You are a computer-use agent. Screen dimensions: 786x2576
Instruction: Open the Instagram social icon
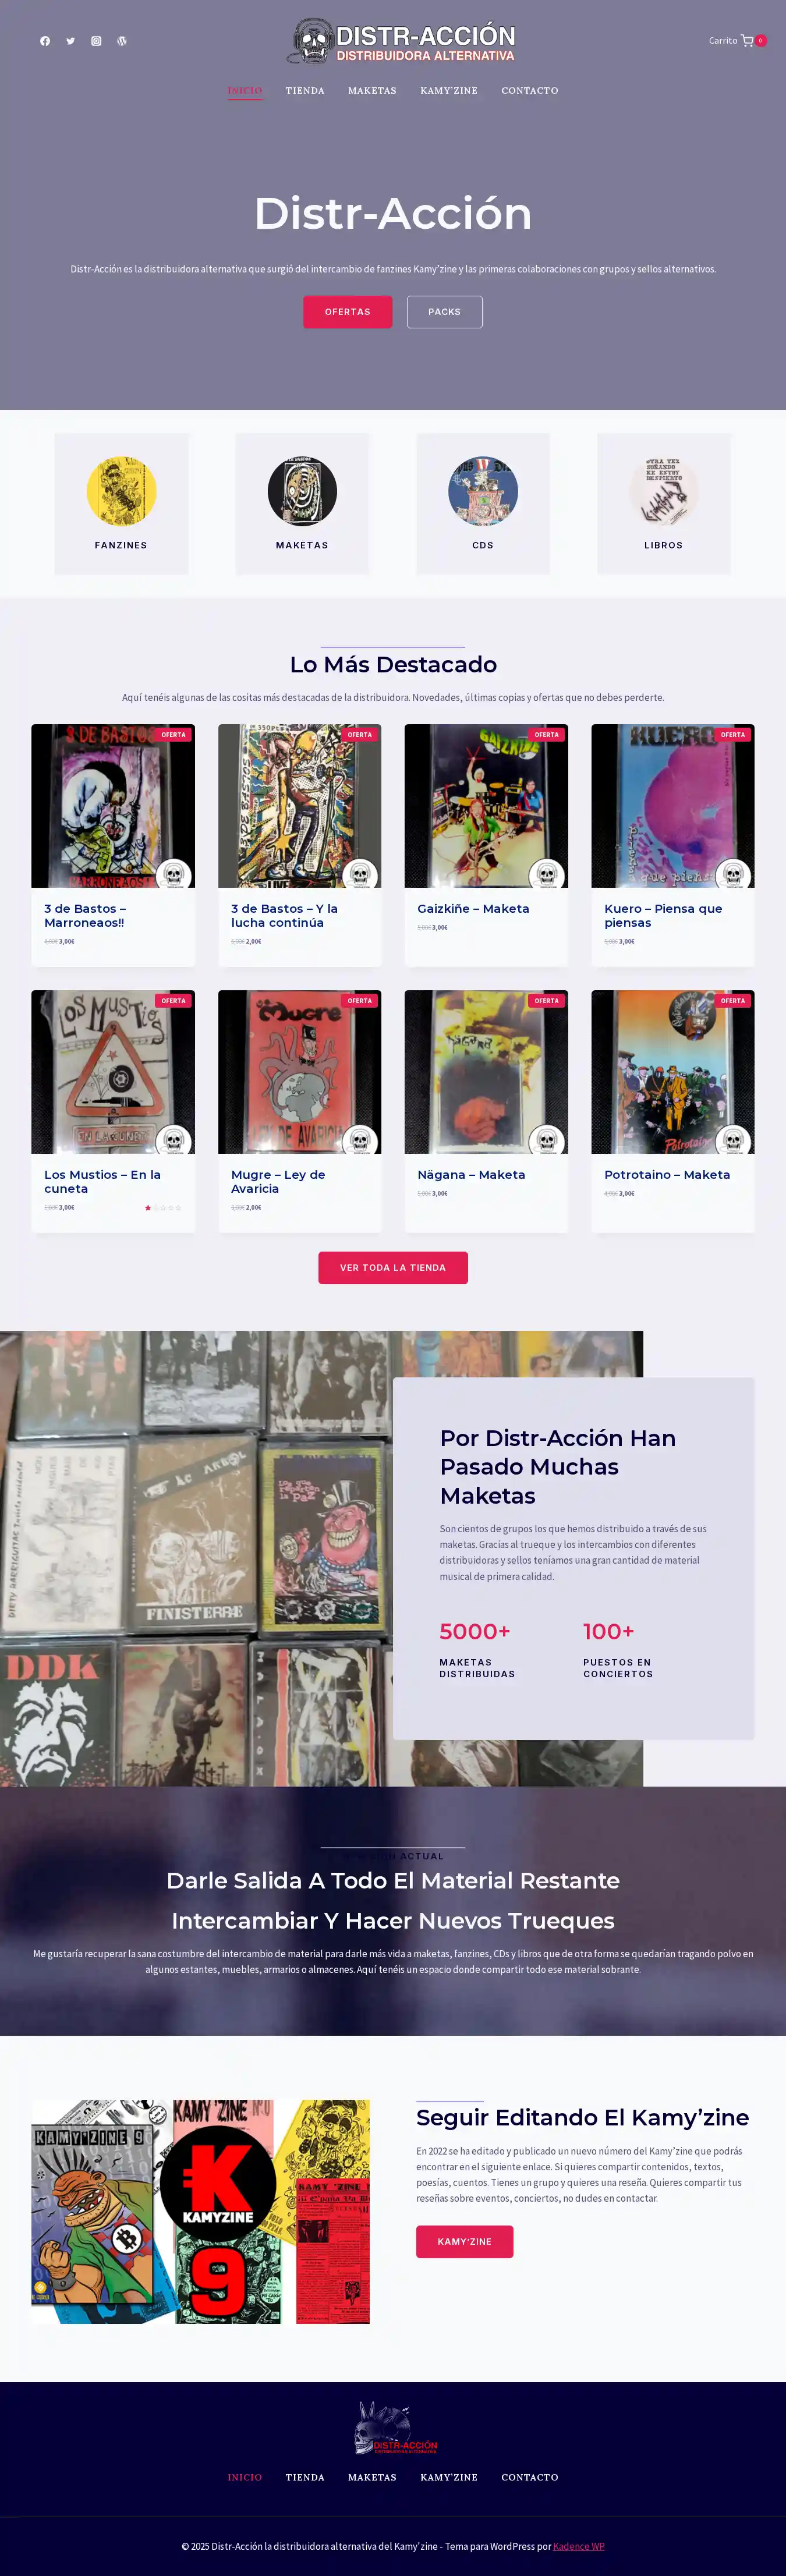(96, 41)
